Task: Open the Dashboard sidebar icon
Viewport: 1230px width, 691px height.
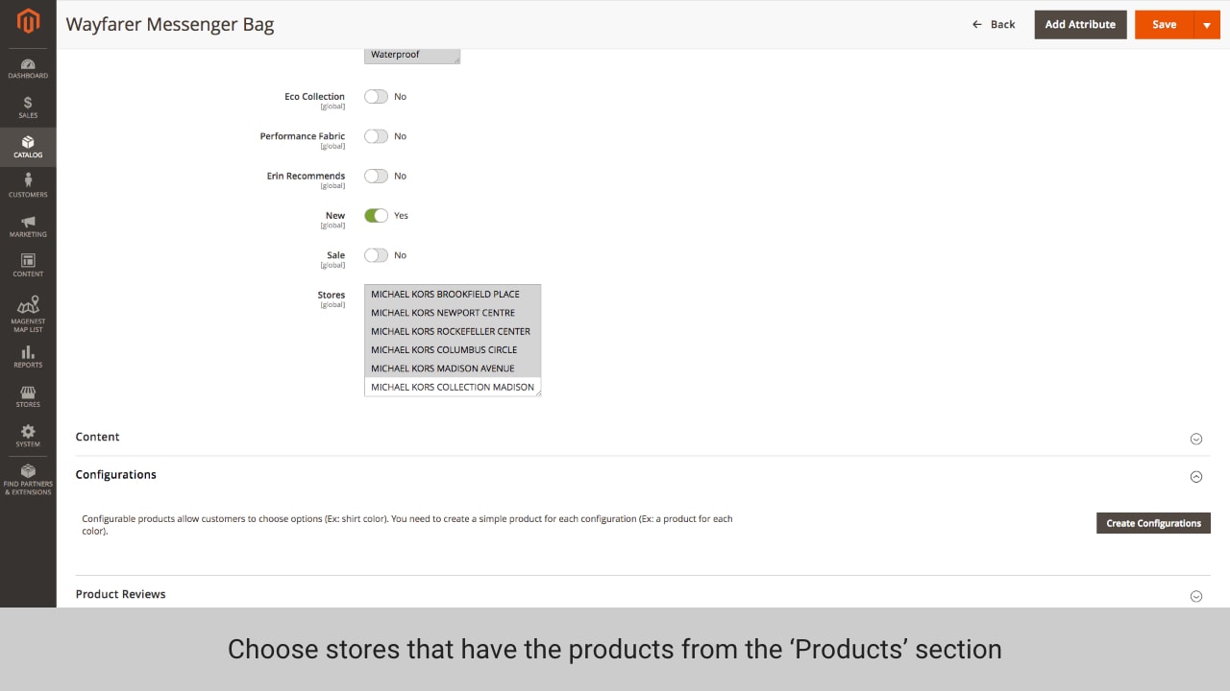Action: click(28, 67)
